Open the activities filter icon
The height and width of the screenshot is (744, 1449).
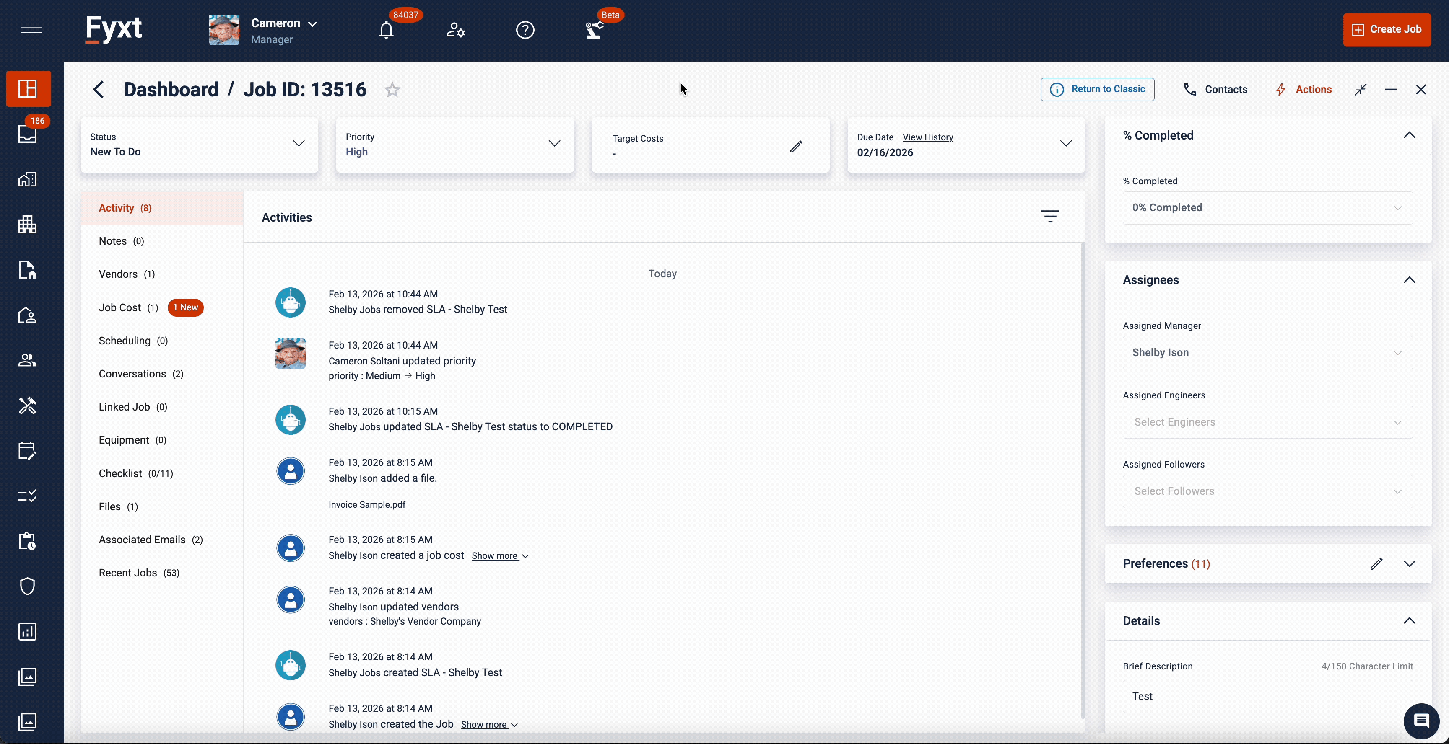[1049, 216]
